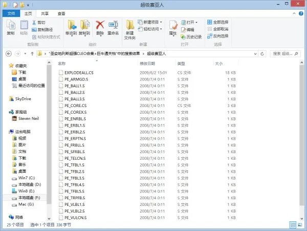Switch to large icons view
Viewport: 307px width, 231px height.
click(x=300, y=225)
